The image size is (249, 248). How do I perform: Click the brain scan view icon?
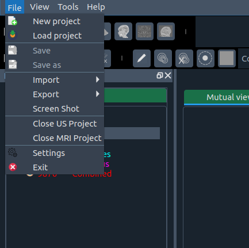click(166, 31)
